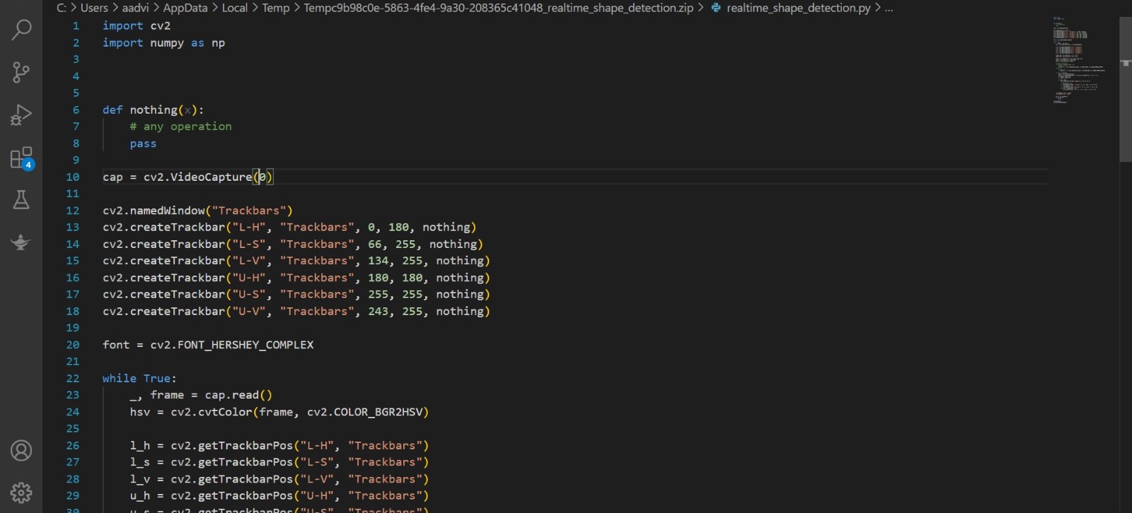The image size is (1132, 513).
Task: Click the 'while True:' statement
Action: click(139, 378)
